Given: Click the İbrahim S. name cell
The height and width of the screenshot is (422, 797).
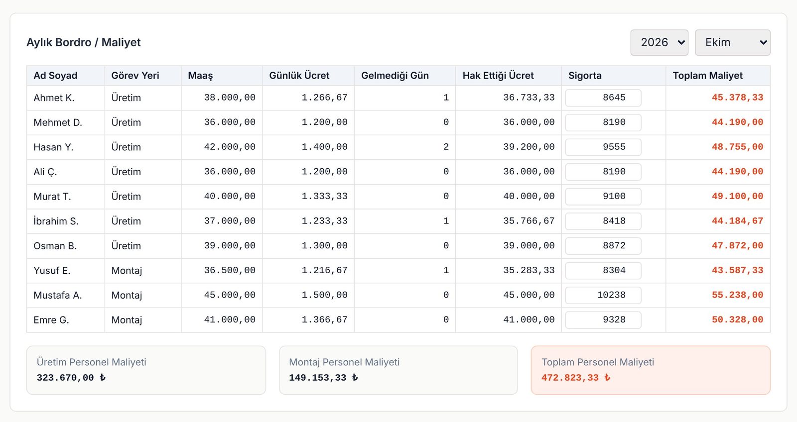Looking at the screenshot, I should pos(66,221).
